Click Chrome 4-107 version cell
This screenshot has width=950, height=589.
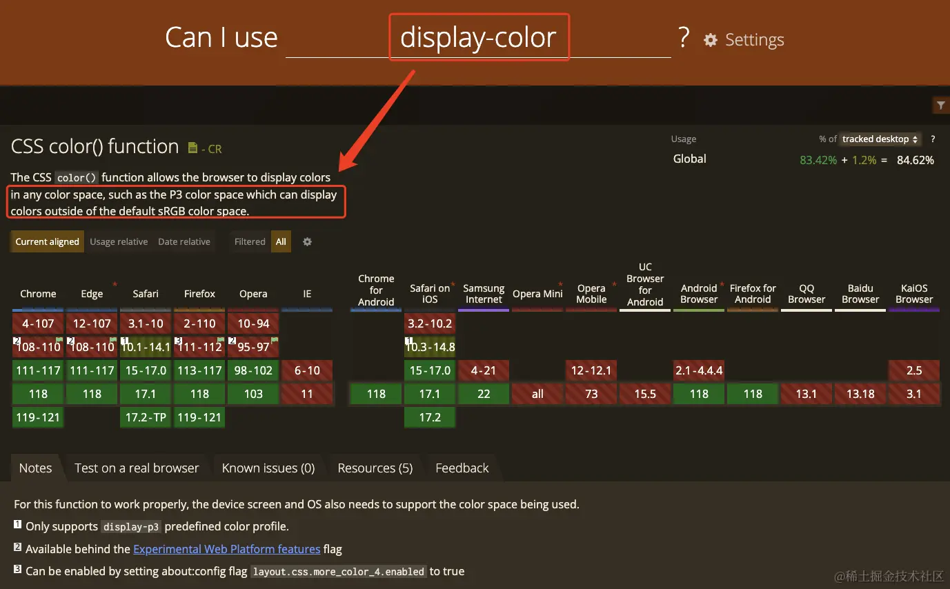click(38, 323)
